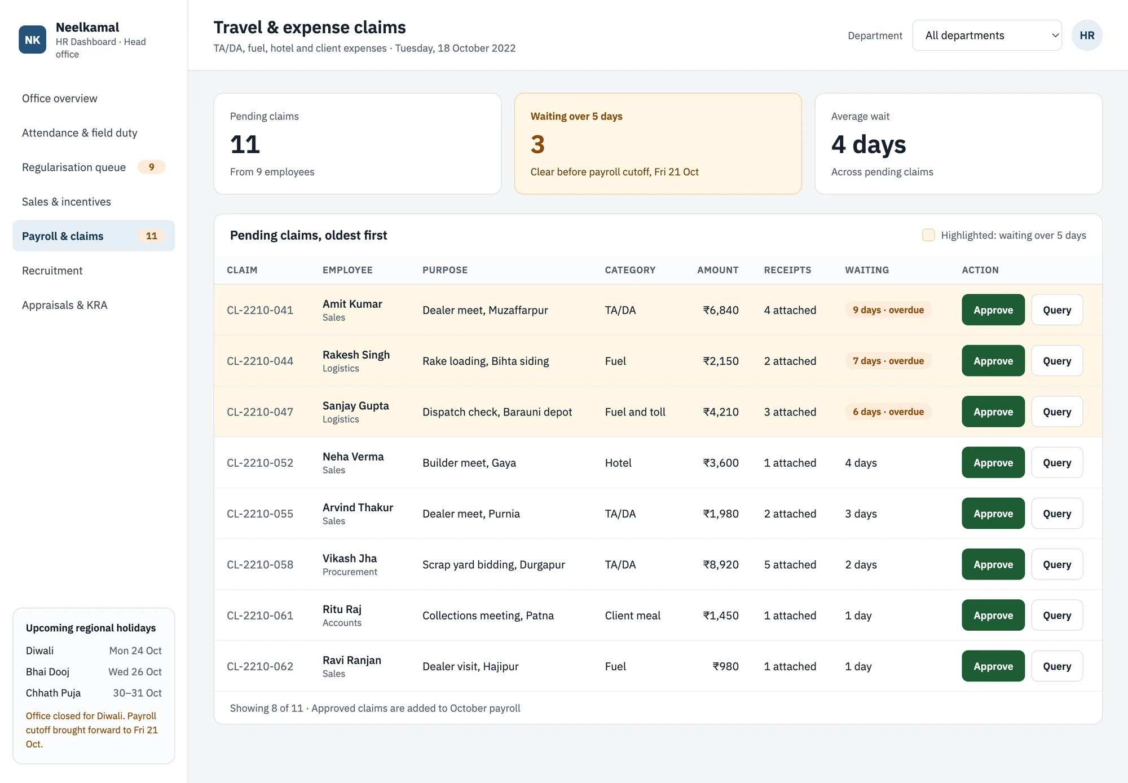This screenshot has height=783, width=1128.
Task: Click the Waiting over 5 days card
Action: pos(658,144)
